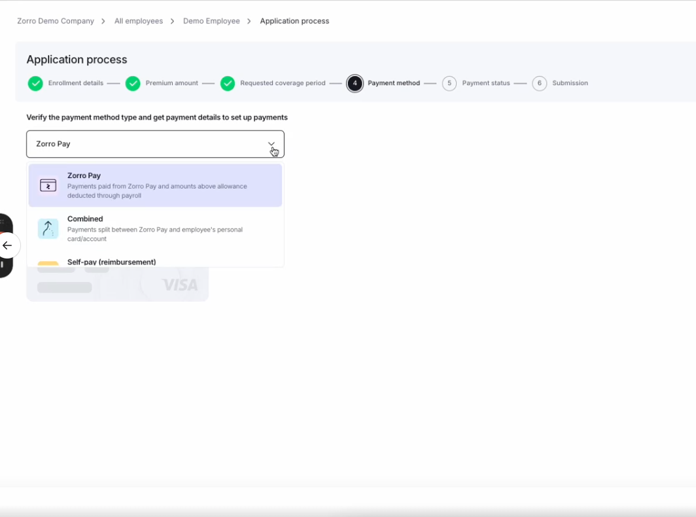Click the Visa card preview
696x517 pixels.
pos(117,283)
